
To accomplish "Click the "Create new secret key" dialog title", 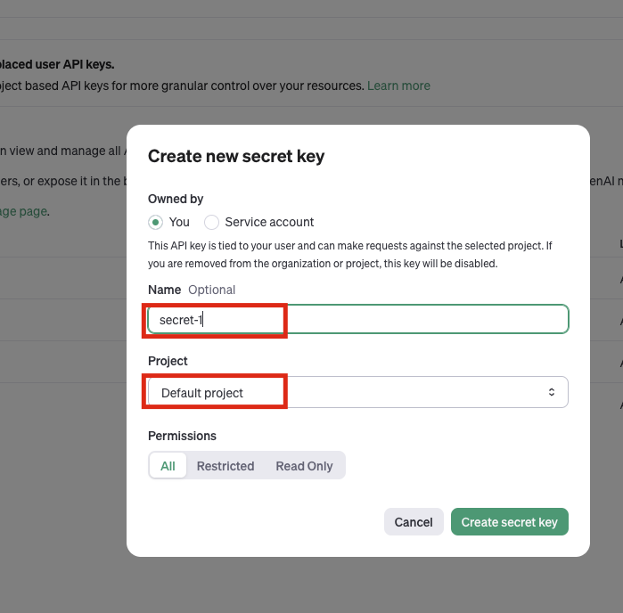I will tap(236, 157).
